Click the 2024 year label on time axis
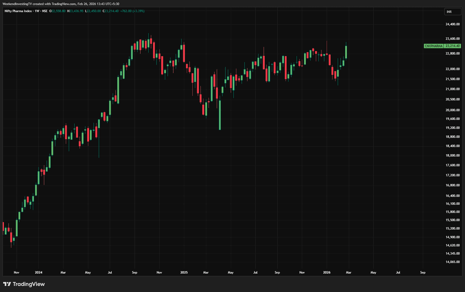Screen dimensions: 465x292 (38, 273)
